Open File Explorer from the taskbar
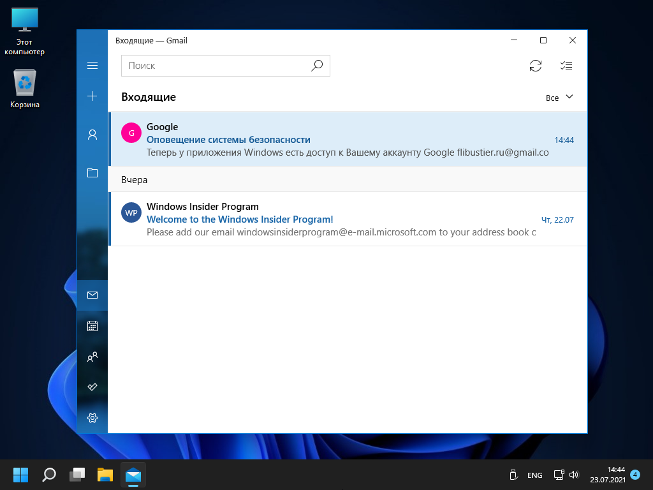This screenshot has width=653, height=490. (x=105, y=475)
